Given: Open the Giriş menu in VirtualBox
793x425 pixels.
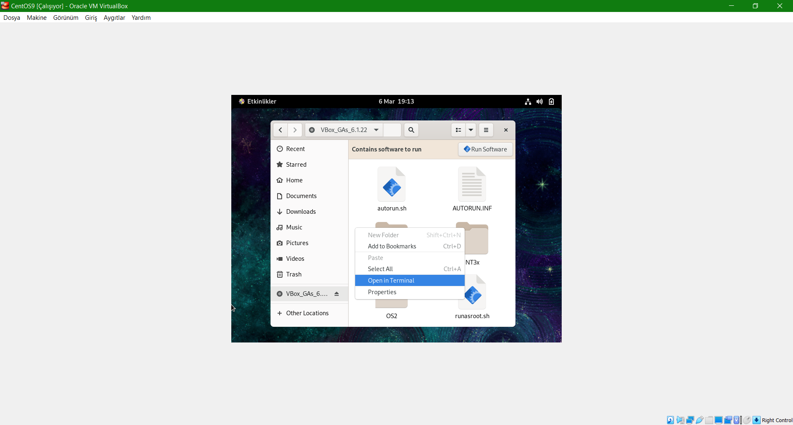Looking at the screenshot, I should pos(91,18).
